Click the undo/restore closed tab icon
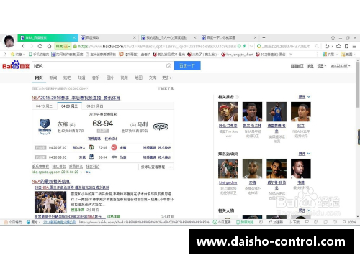This screenshot has height=260, width=360. (x=327, y=46)
